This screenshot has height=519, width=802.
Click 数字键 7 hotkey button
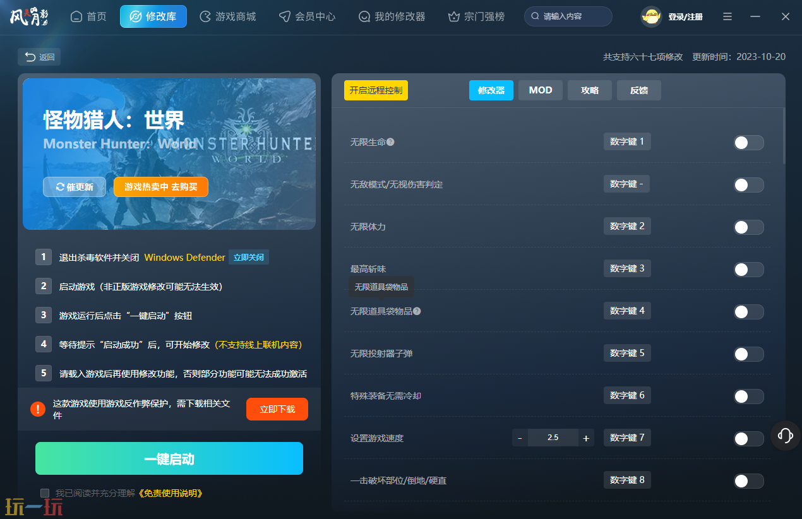coord(627,438)
